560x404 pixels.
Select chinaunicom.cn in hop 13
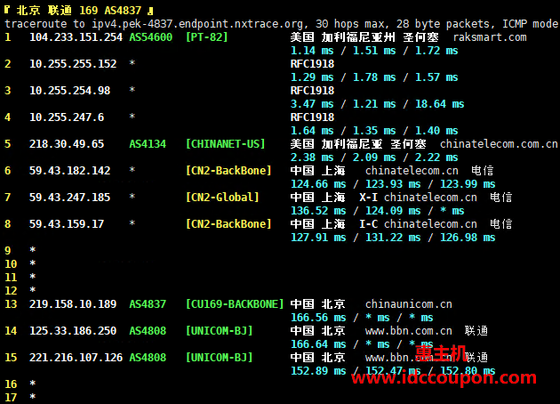tap(409, 304)
